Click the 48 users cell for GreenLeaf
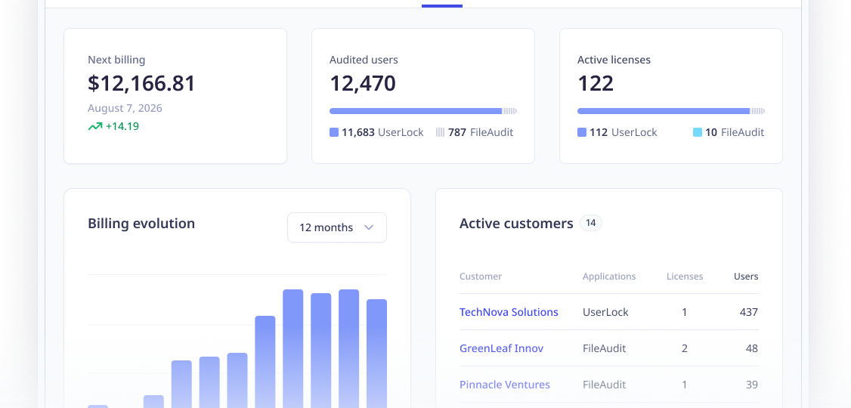 point(752,348)
